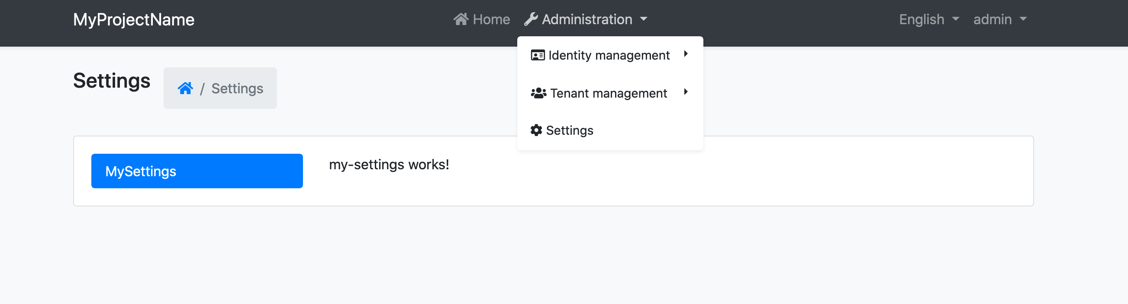Select the Settings text in the dropdown menu

point(570,130)
